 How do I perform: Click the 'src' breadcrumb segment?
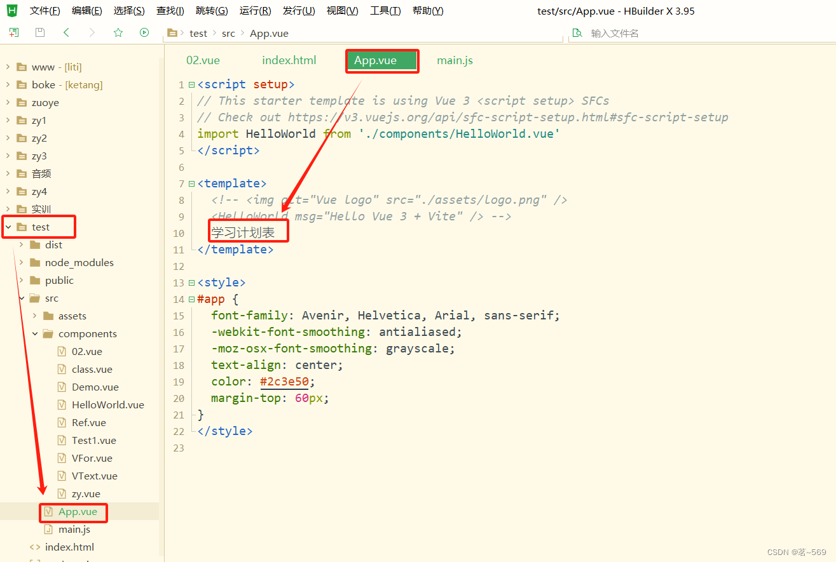tap(228, 33)
